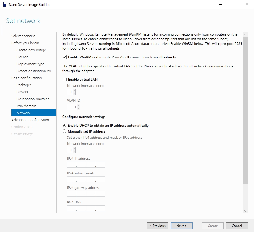Click the vertical scrollbar thumb
The image size is (254, 232).
[246, 110]
